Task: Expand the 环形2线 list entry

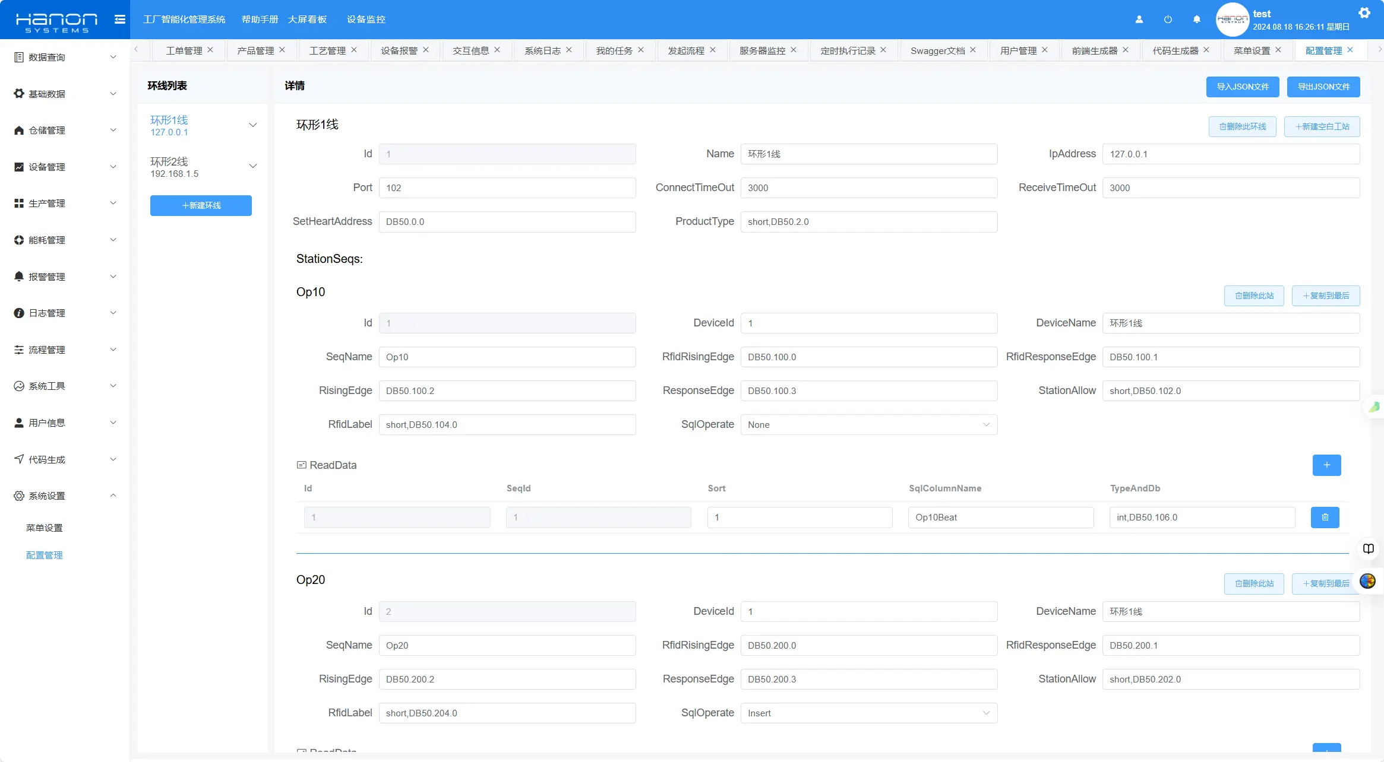Action: (252, 167)
